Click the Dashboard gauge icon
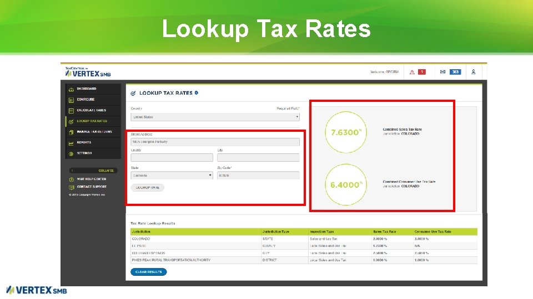The image size is (533, 299). pos(71,89)
